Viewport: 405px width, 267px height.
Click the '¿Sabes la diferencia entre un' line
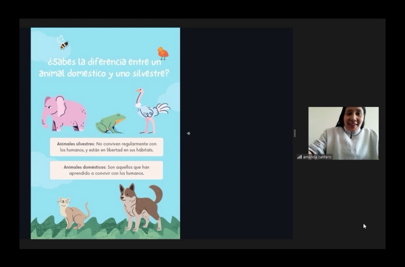tap(104, 62)
